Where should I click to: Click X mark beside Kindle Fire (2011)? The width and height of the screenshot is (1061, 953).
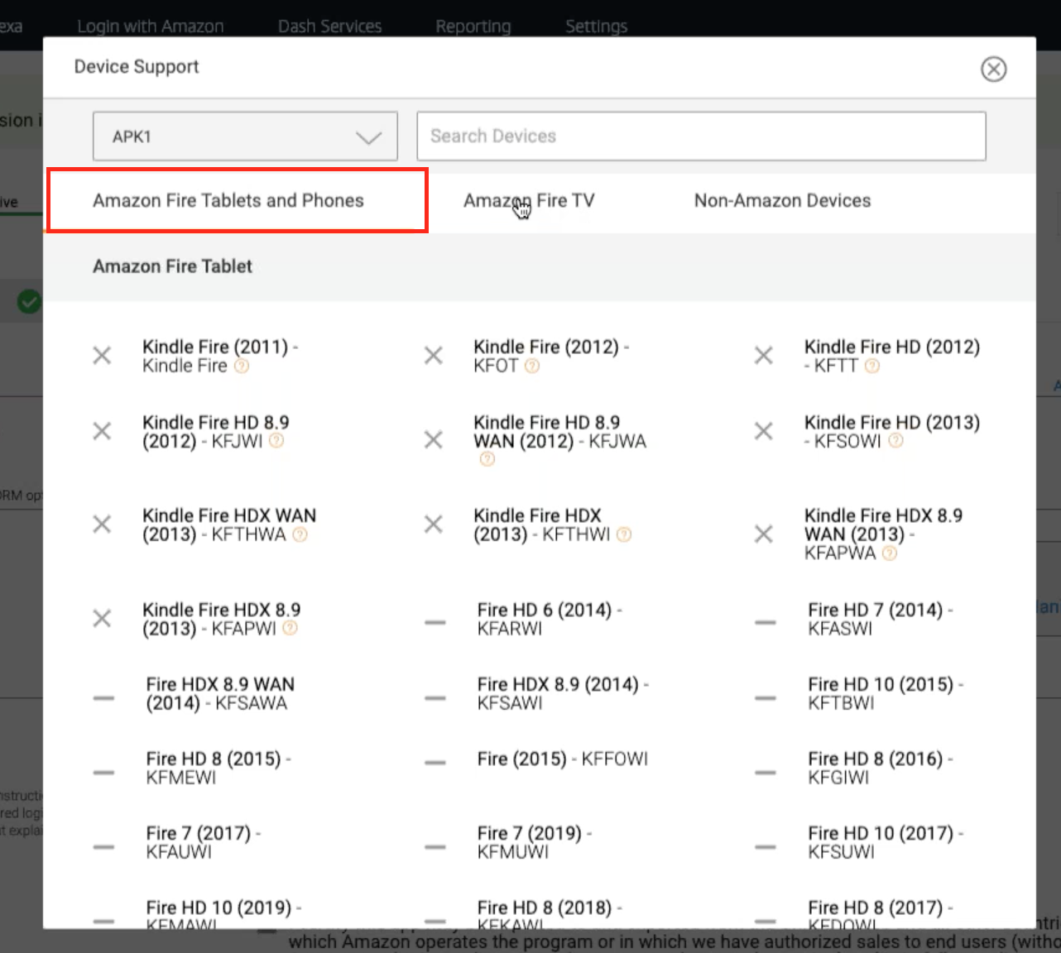pos(102,356)
